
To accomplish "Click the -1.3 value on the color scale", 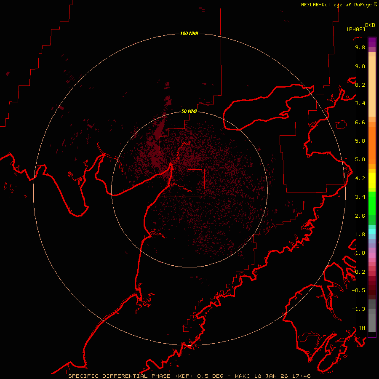I will click(x=358, y=309).
